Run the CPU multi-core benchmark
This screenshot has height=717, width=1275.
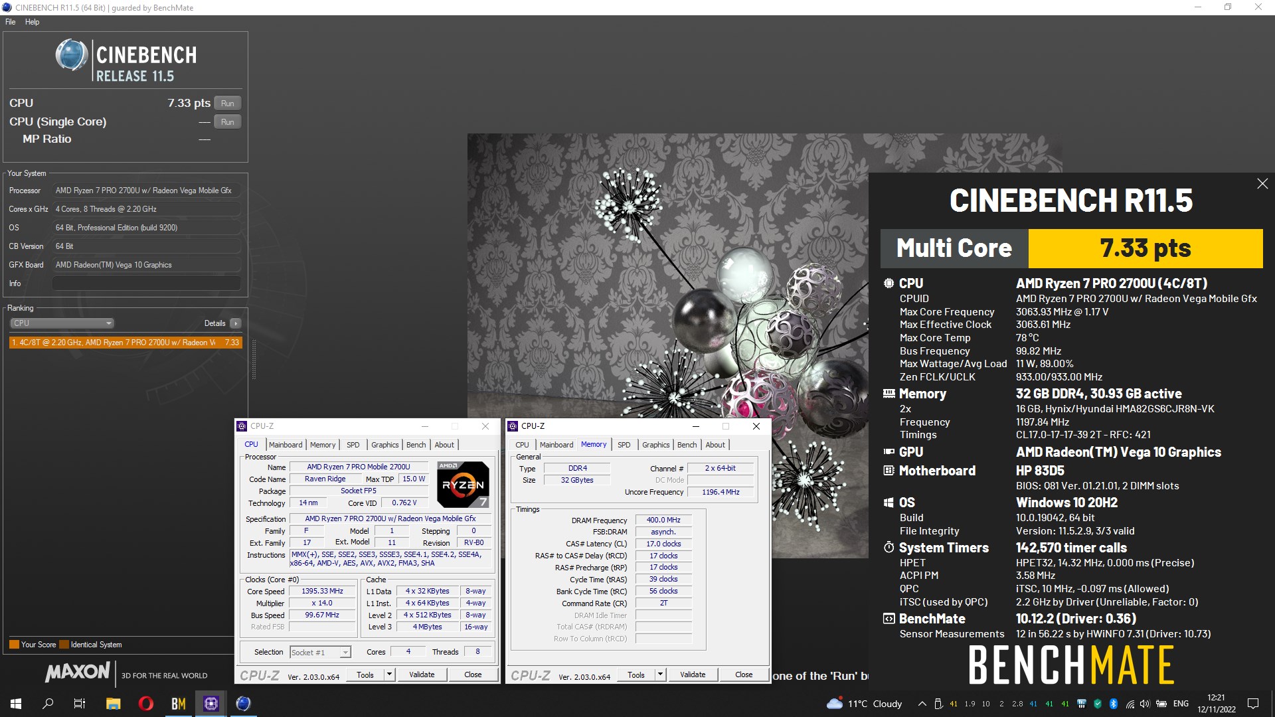click(228, 103)
